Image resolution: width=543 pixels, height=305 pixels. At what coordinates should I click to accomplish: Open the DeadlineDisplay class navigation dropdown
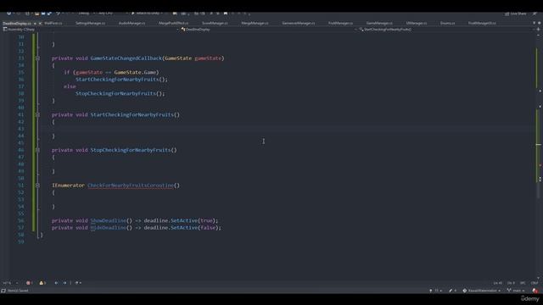pyautogui.click(x=269, y=30)
